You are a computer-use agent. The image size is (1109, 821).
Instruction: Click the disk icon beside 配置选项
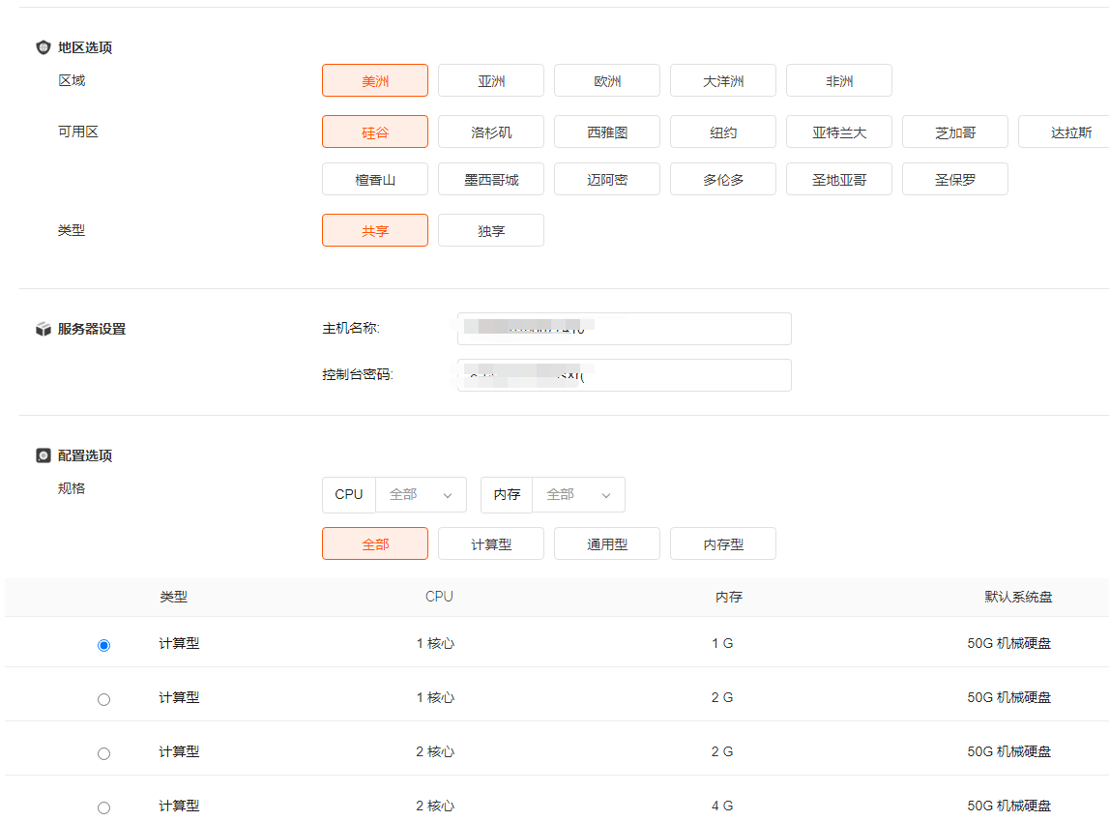click(43, 455)
